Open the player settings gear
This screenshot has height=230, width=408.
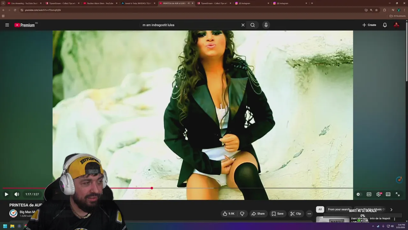tap(379, 194)
